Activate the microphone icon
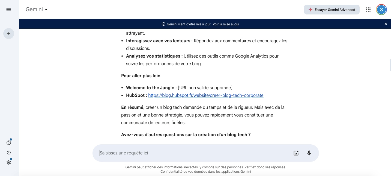This screenshot has width=391, height=176. 309,153
